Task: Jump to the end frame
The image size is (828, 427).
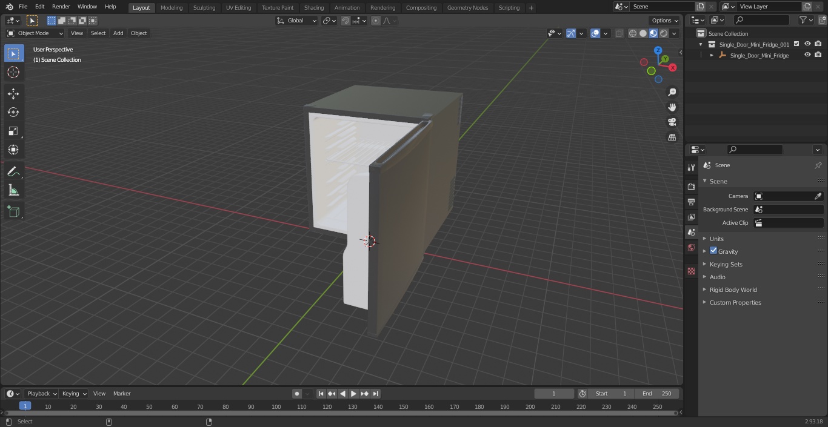Action: pos(376,394)
